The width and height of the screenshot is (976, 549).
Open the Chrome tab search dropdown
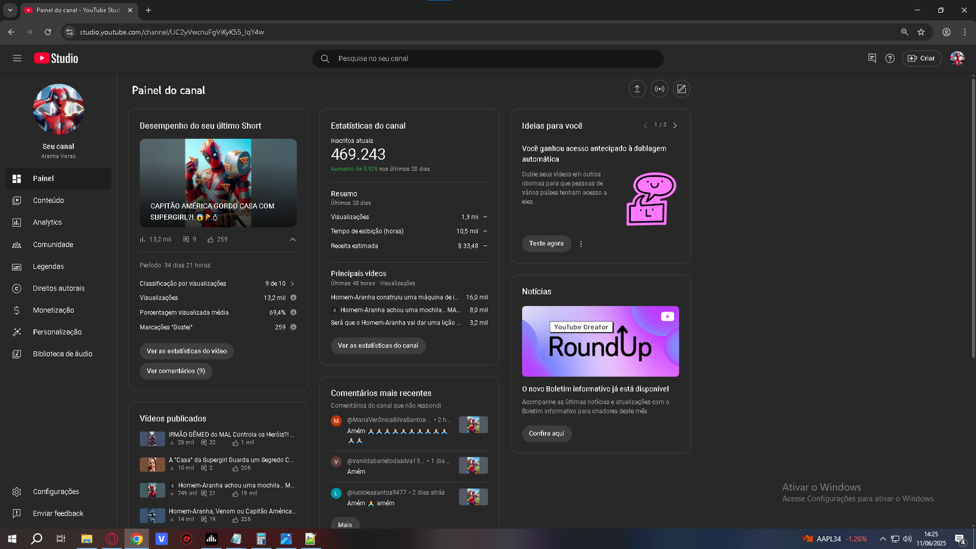point(10,10)
